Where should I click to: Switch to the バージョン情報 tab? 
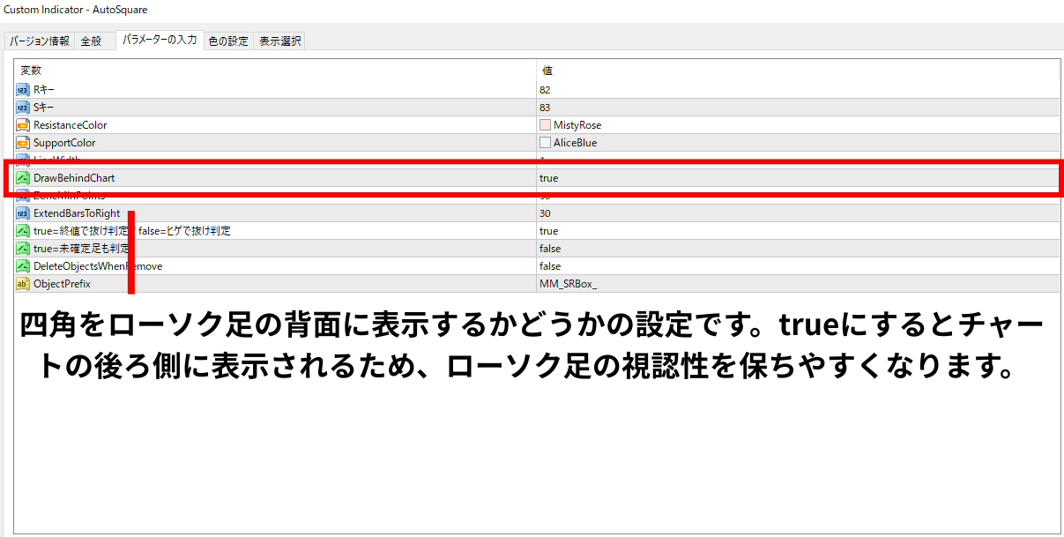(40, 41)
